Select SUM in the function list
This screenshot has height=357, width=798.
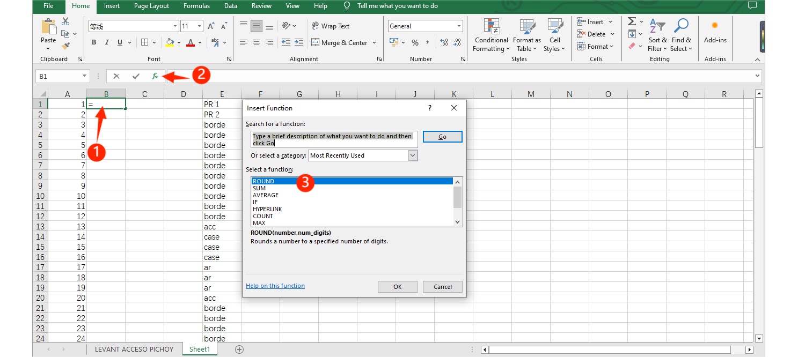tap(259, 188)
